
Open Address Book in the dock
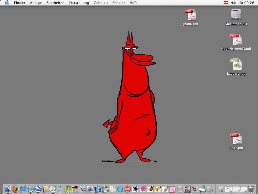46,189
